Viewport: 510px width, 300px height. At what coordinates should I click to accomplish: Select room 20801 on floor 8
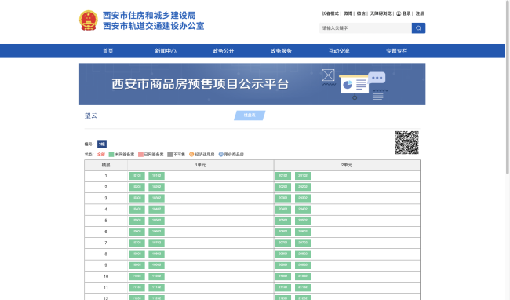point(283,254)
